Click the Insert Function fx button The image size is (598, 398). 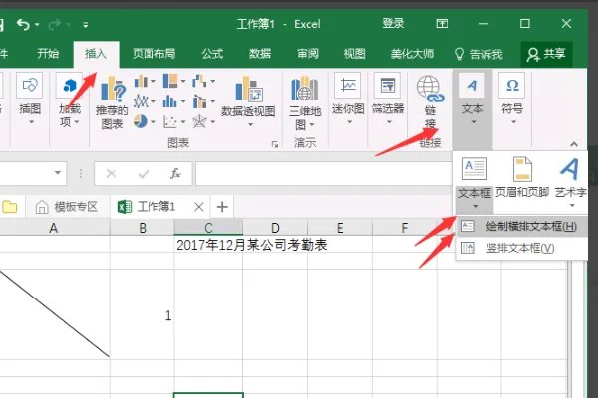pos(175,174)
